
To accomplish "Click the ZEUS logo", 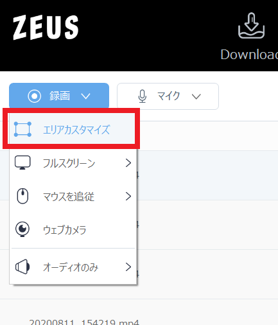I will [x=46, y=28].
